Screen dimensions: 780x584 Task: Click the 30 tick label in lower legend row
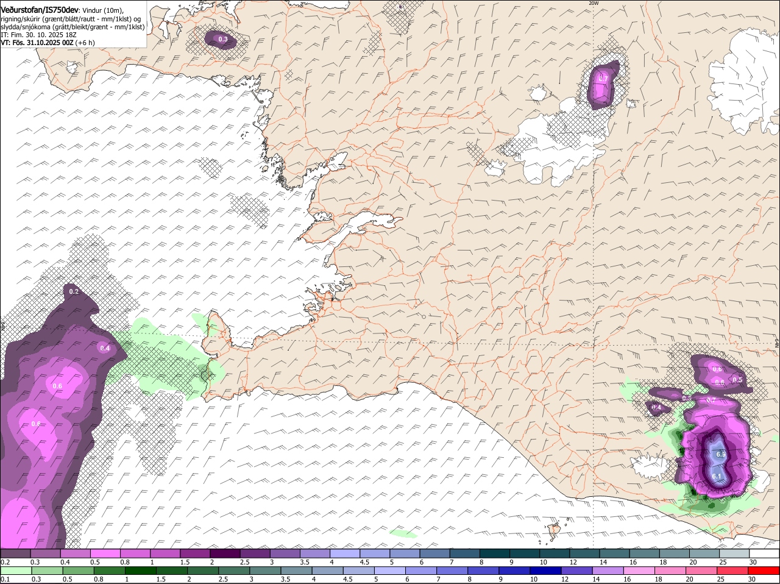coord(751,580)
